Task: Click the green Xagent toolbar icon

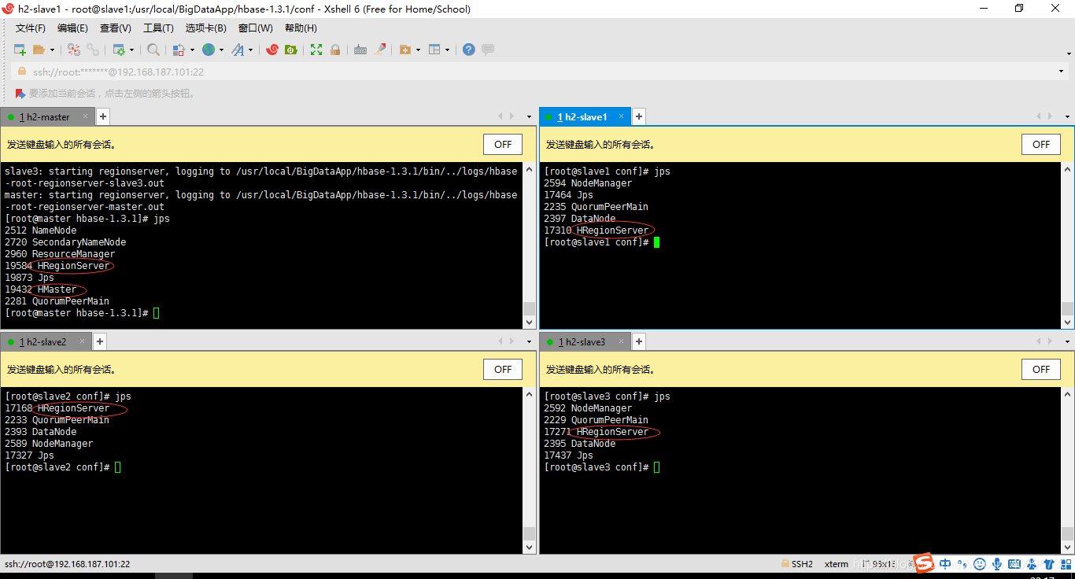Action: 290,50
